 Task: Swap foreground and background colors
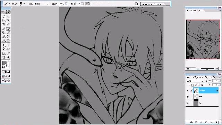point(8,62)
